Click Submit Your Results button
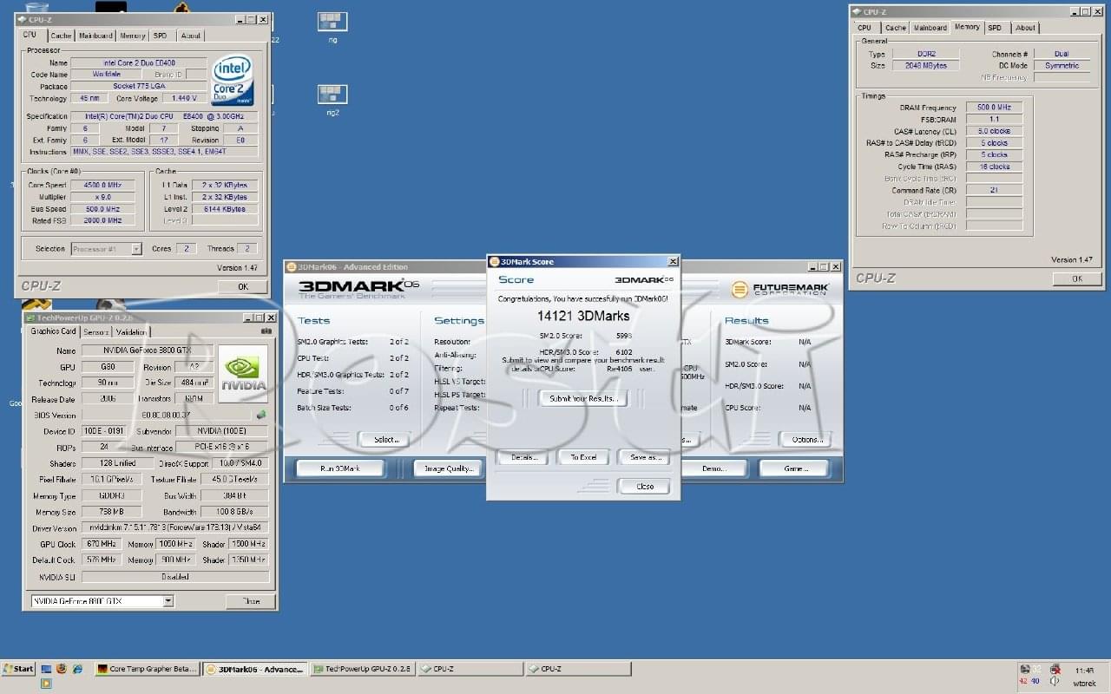The width and height of the screenshot is (1111, 694). point(583,398)
